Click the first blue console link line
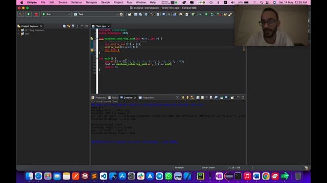The image size is (327, 183). click(x=147, y=104)
